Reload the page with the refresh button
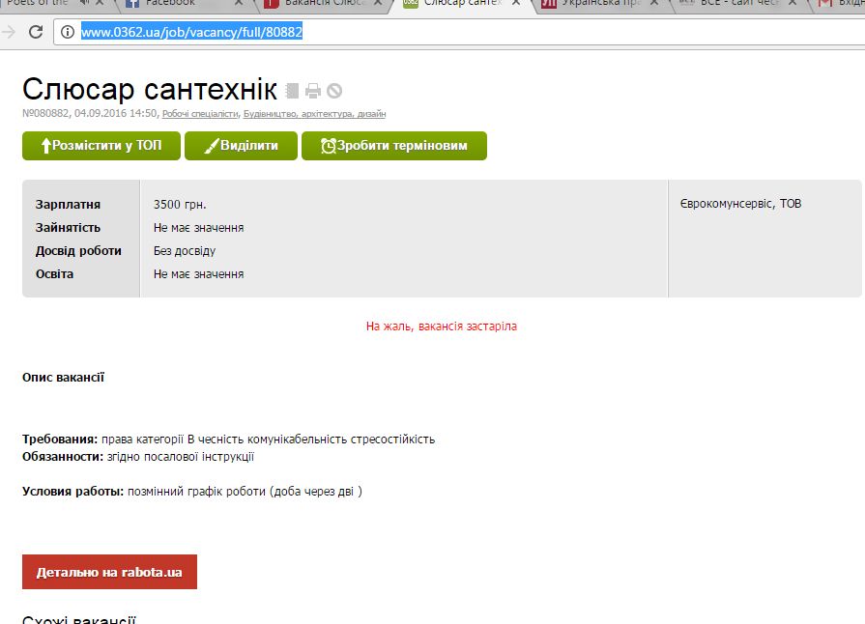Viewport: 865px width, 624px height. 36,32
